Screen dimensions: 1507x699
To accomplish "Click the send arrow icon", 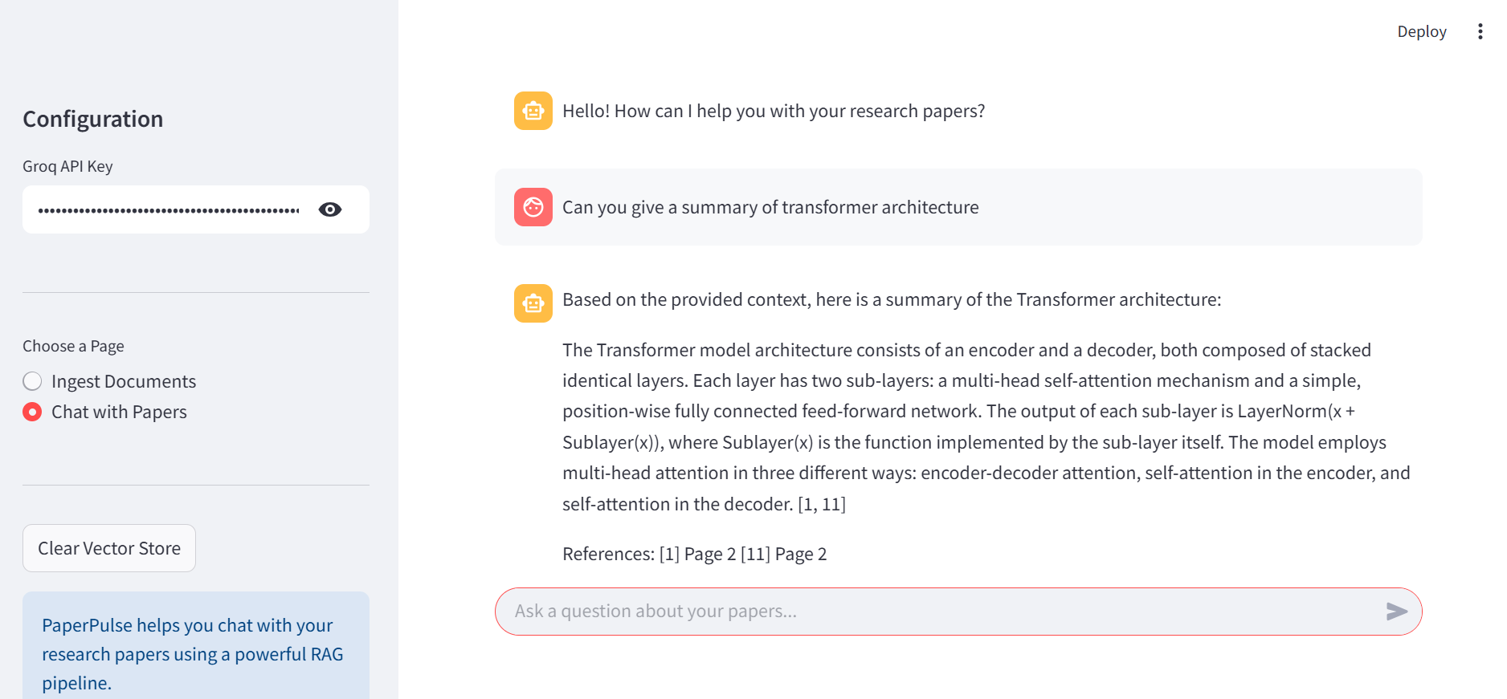I will pos(1397,612).
